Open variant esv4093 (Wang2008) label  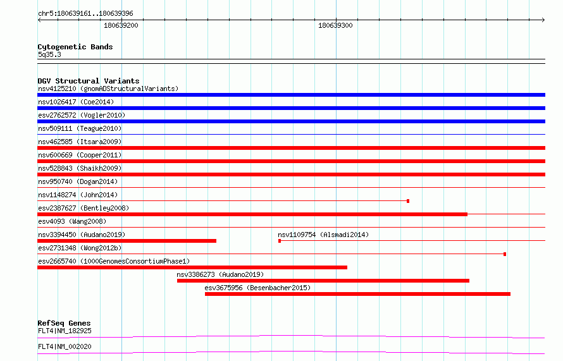click(x=72, y=221)
